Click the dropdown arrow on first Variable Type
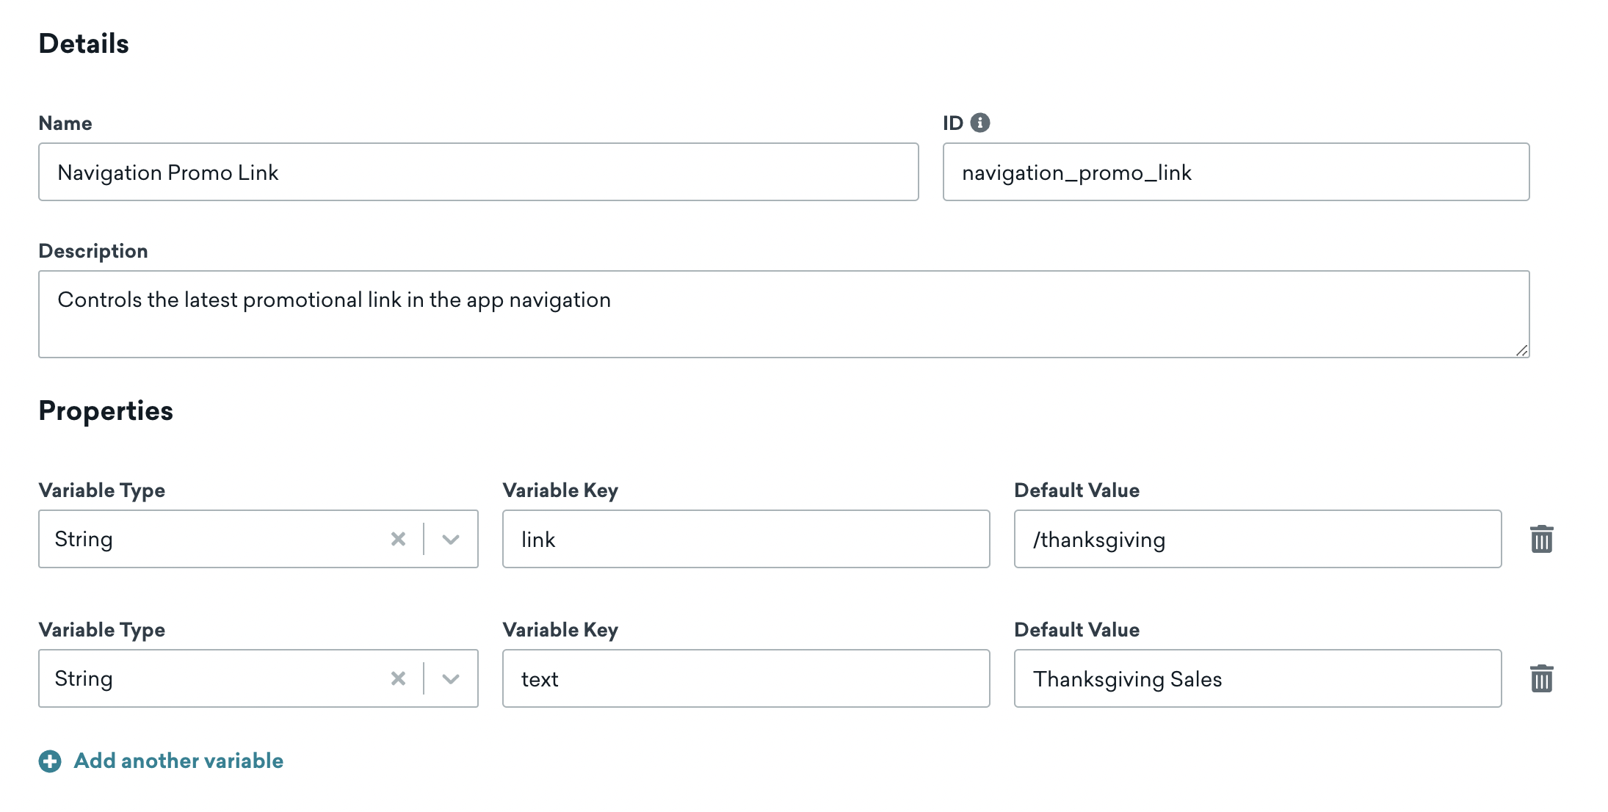1608x812 pixels. point(450,537)
